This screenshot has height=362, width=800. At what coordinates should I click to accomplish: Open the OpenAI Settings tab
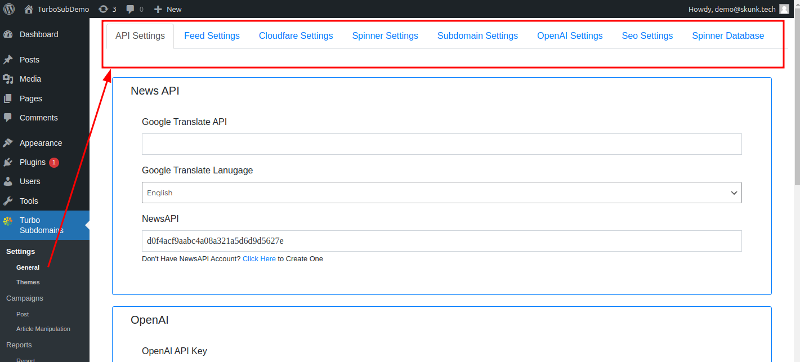(570, 35)
